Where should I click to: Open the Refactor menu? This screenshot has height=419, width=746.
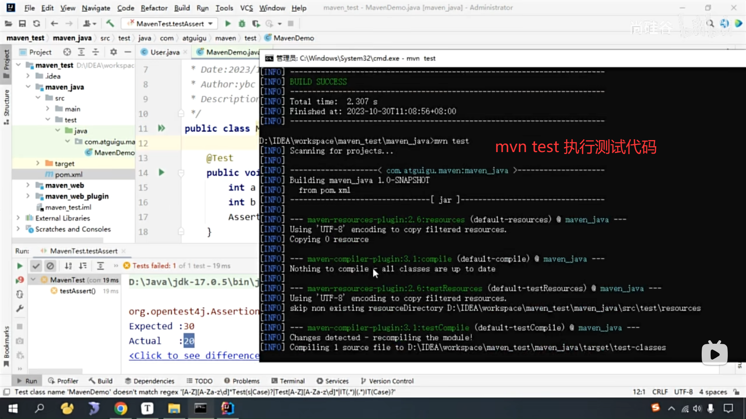pos(154,8)
